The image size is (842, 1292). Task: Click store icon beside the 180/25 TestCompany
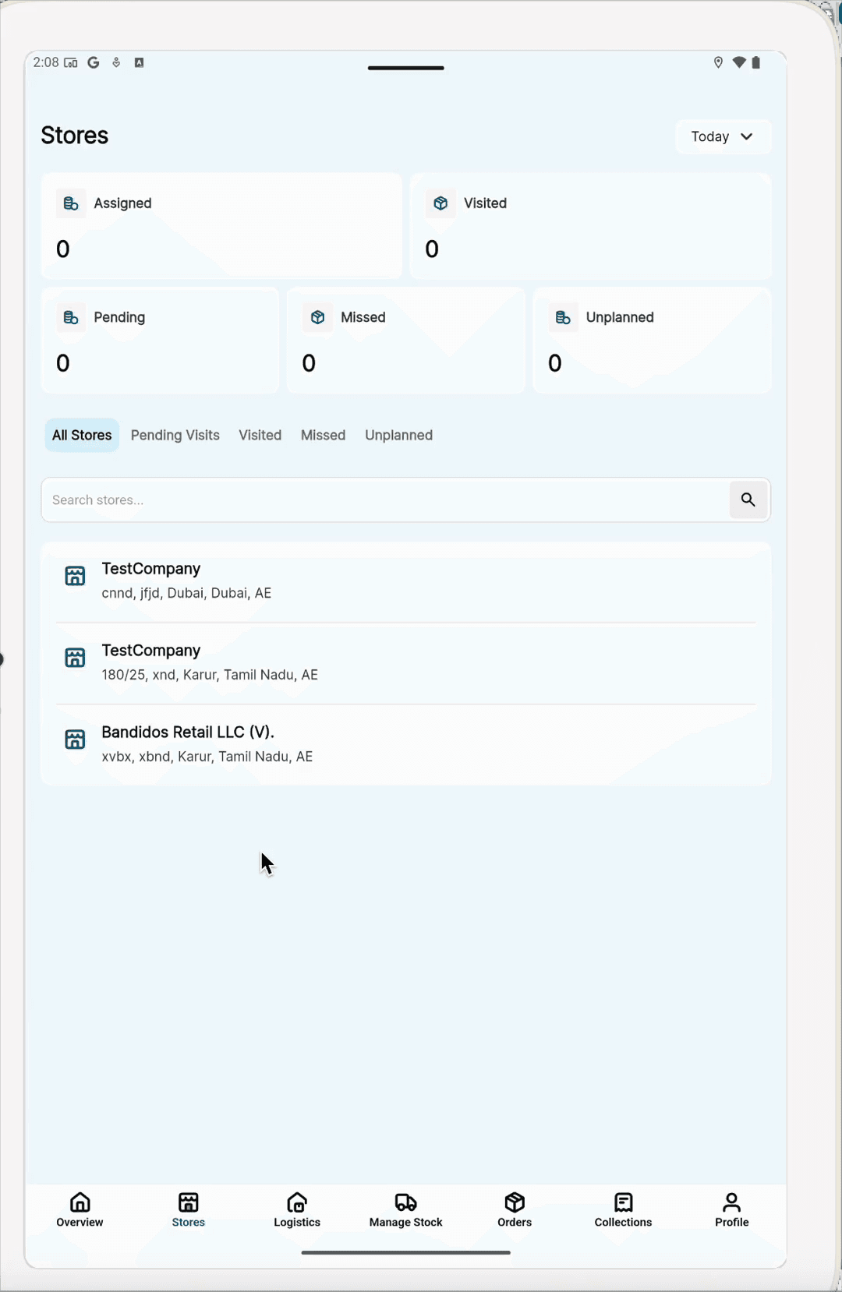click(75, 658)
